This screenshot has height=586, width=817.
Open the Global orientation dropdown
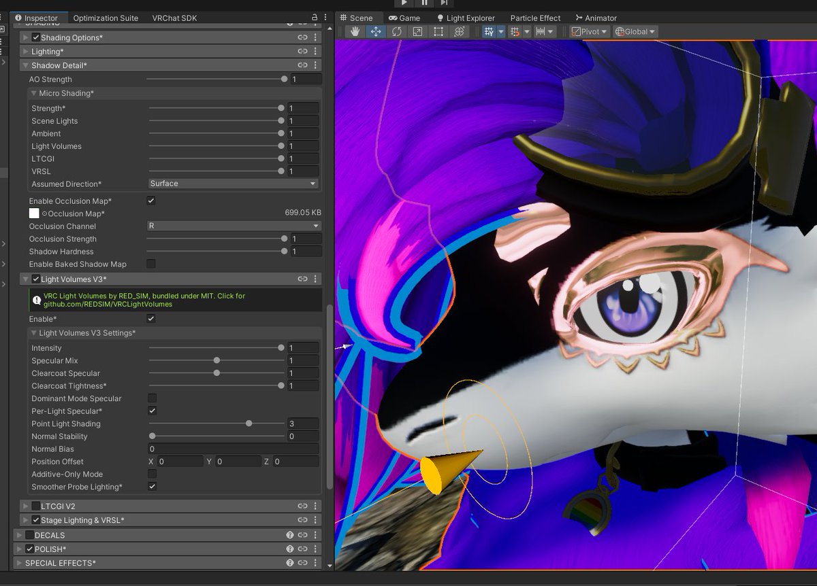click(635, 31)
